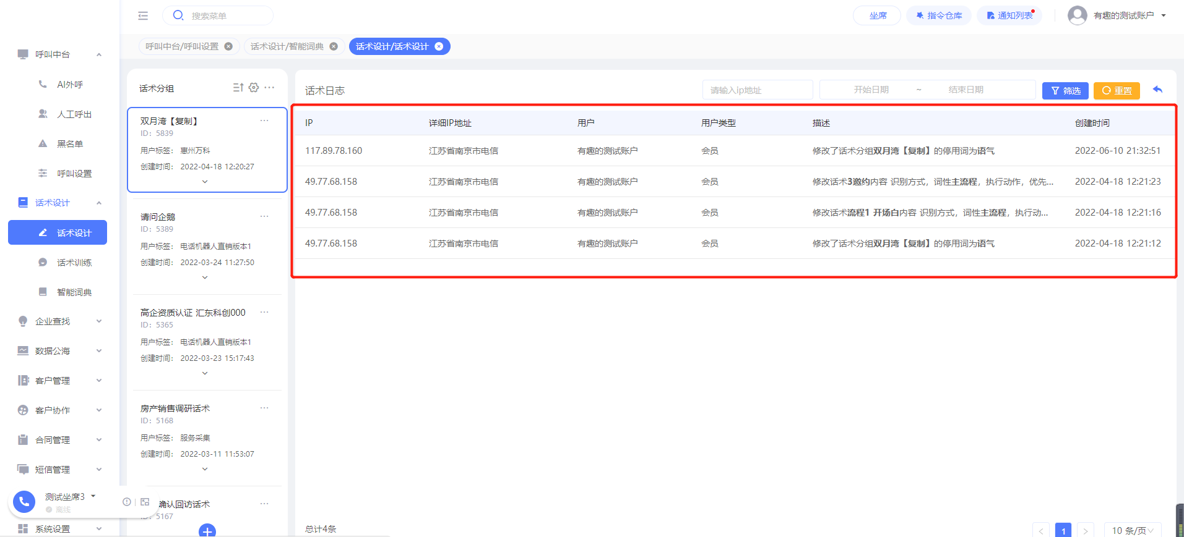1184x537 pixels.
Task: Expand the 系统设置 menu group
Action: pos(99,529)
